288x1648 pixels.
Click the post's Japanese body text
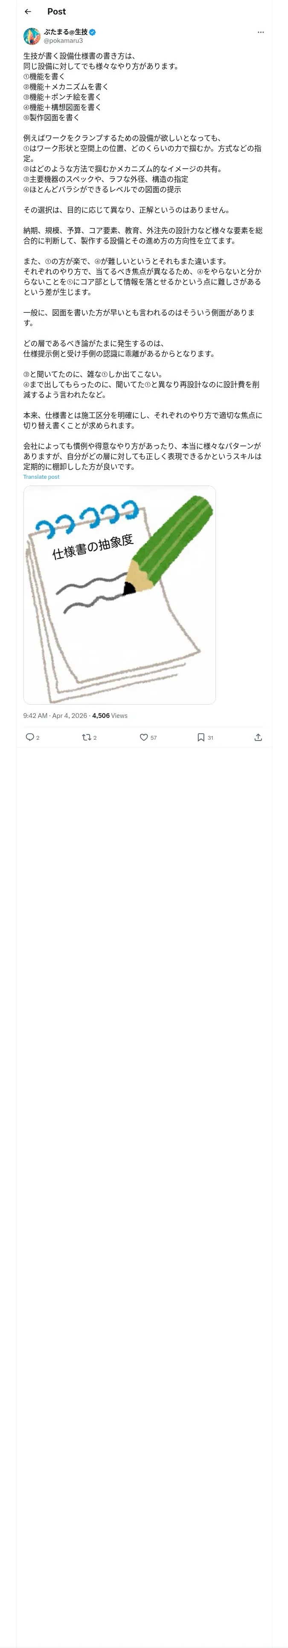pos(143,261)
